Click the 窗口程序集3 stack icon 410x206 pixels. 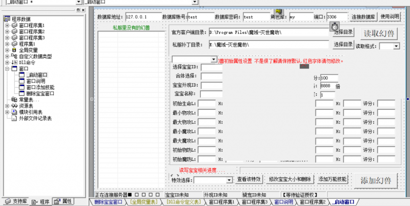pos(15,37)
